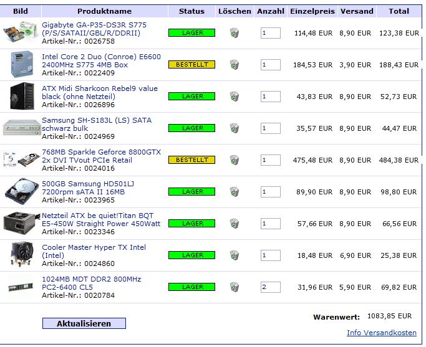Viewport: 426px width, 347px height.
Task: Open Cooler Master CPU cooler image
Action: coord(22,254)
